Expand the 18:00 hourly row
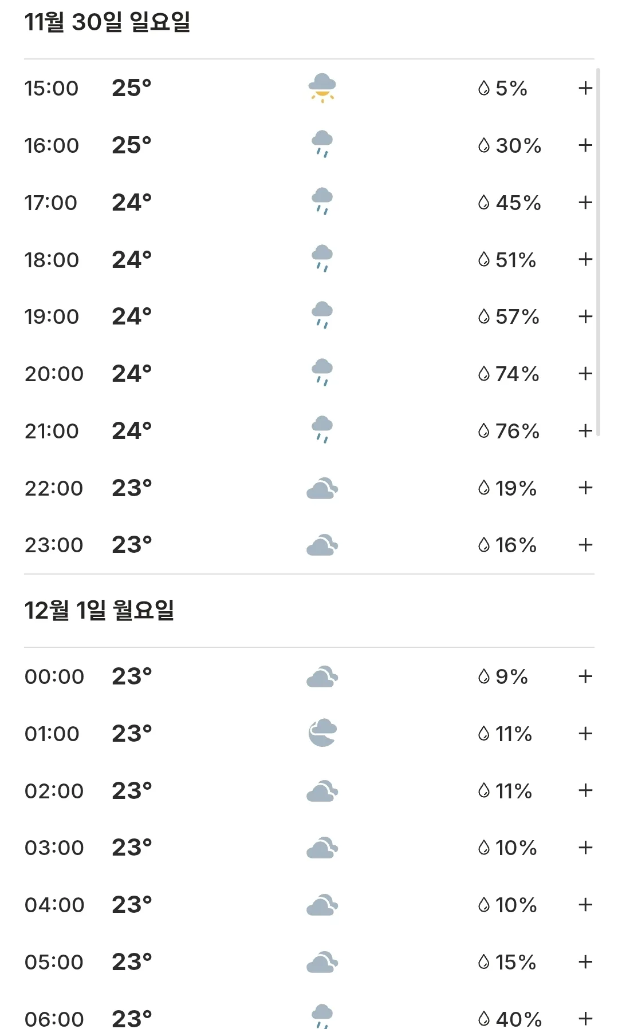618x1029 pixels. (x=585, y=259)
